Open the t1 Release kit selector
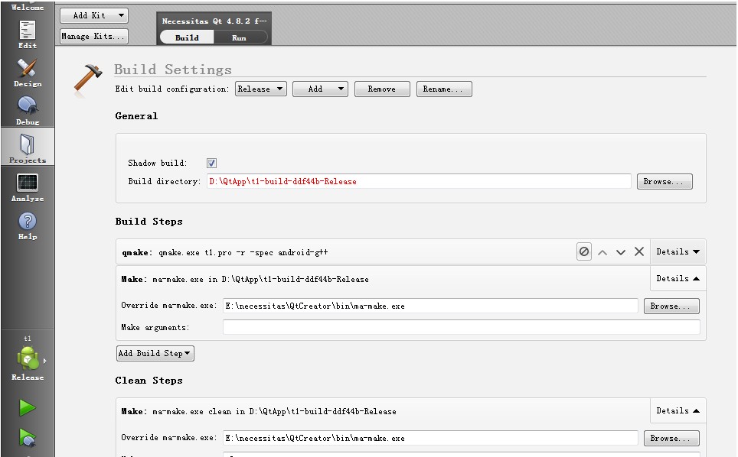Image resolution: width=738 pixels, height=457 pixels. (x=28, y=359)
